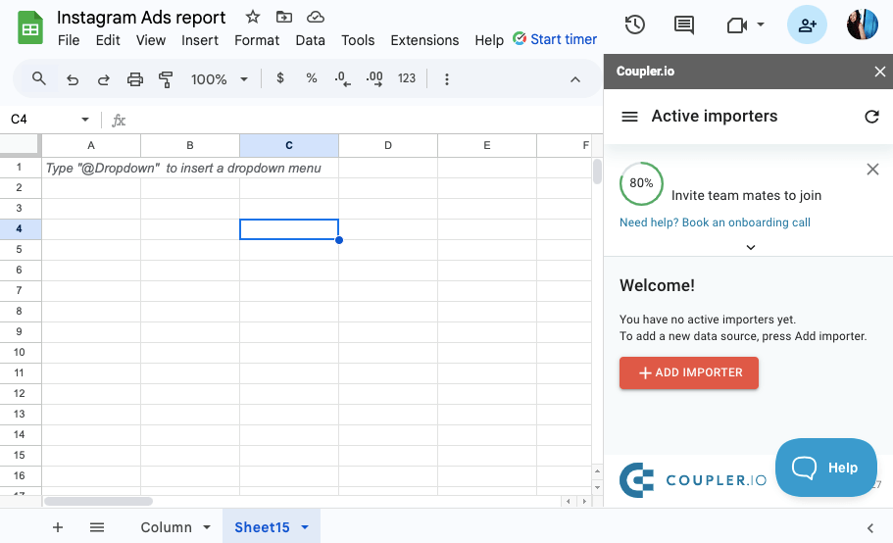Viewport: 893px width, 543px height.
Task: Click the move to folder icon
Action: [x=284, y=17]
